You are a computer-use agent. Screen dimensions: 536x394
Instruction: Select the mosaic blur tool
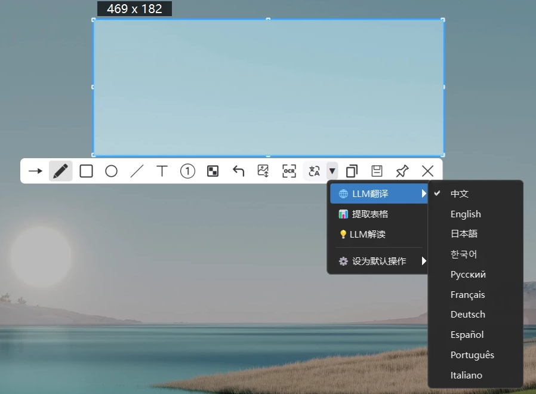212,171
